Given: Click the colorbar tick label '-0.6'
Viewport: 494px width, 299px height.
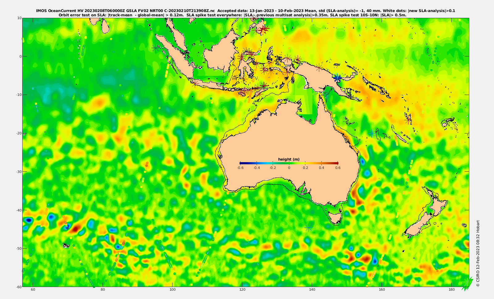Looking at the screenshot, I should 240,168.
